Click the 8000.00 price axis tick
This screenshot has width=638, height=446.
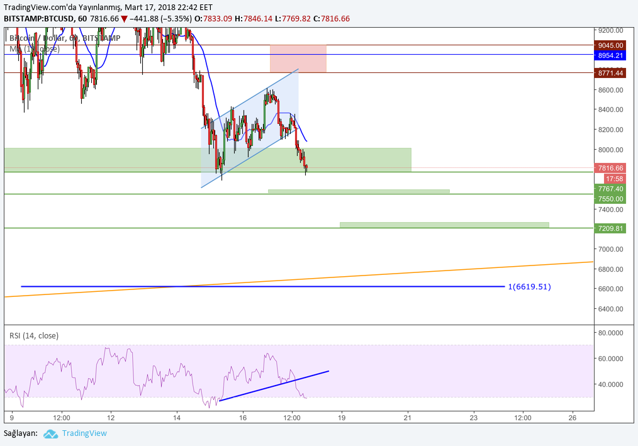[x=610, y=150]
